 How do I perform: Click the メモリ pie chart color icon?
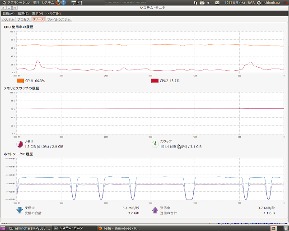[20, 144]
